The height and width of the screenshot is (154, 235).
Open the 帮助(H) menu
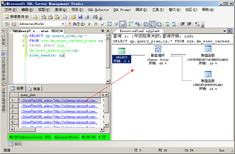point(208,10)
